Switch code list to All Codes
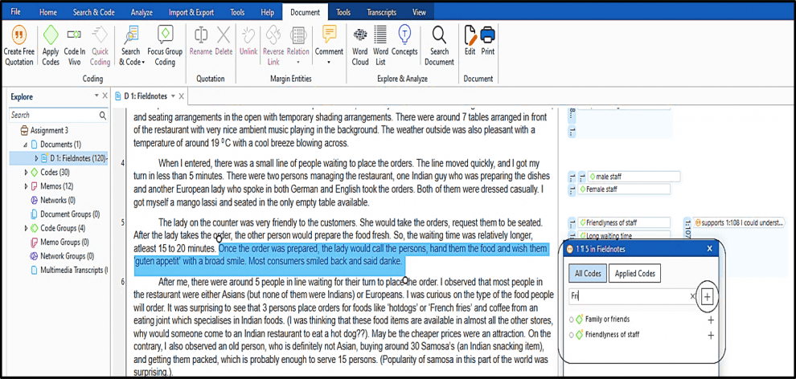The height and width of the screenshot is (379, 796). coord(589,274)
